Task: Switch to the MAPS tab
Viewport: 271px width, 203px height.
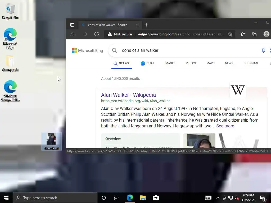Action: pos(210,63)
